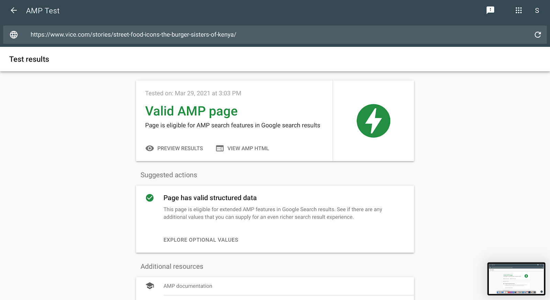Click the eye icon for Preview Results
Screen dimensions: 550x300
click(x=150, y=148)
